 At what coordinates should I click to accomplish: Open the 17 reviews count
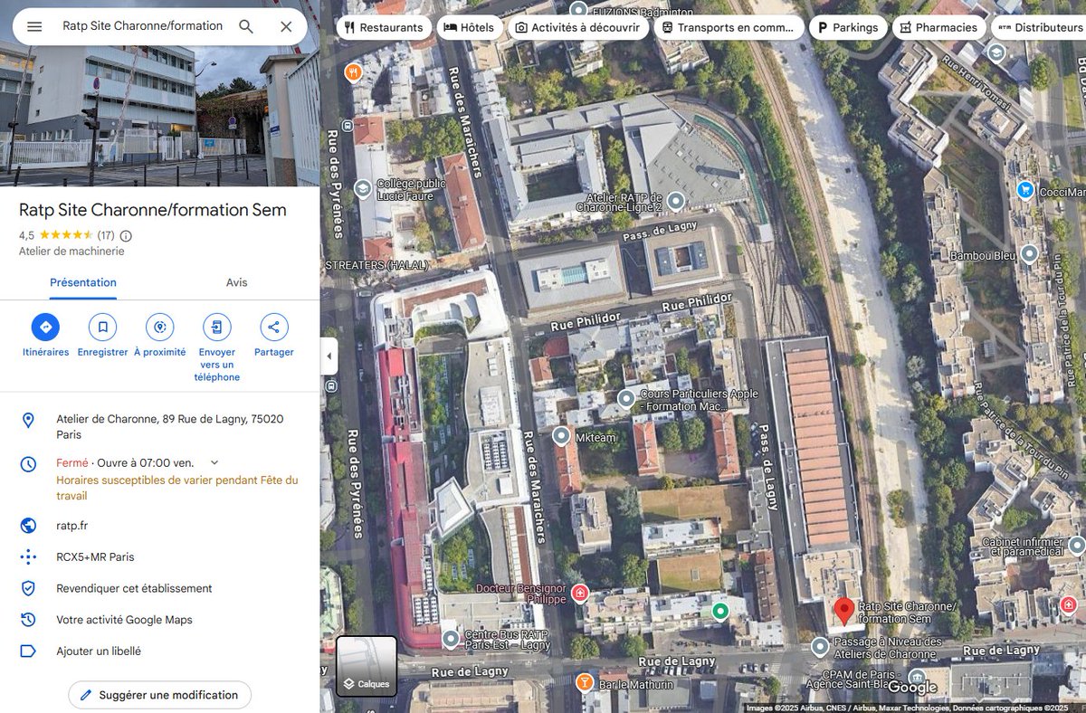pos(106,236)
